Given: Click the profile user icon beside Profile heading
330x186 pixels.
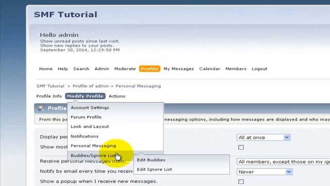Looking at the screenshot, I should click(41, 108).
